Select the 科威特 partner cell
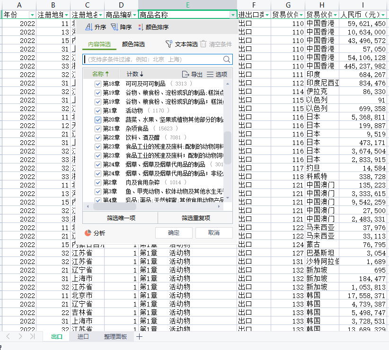Screen dimensions: 389x350 pos(322,177)
